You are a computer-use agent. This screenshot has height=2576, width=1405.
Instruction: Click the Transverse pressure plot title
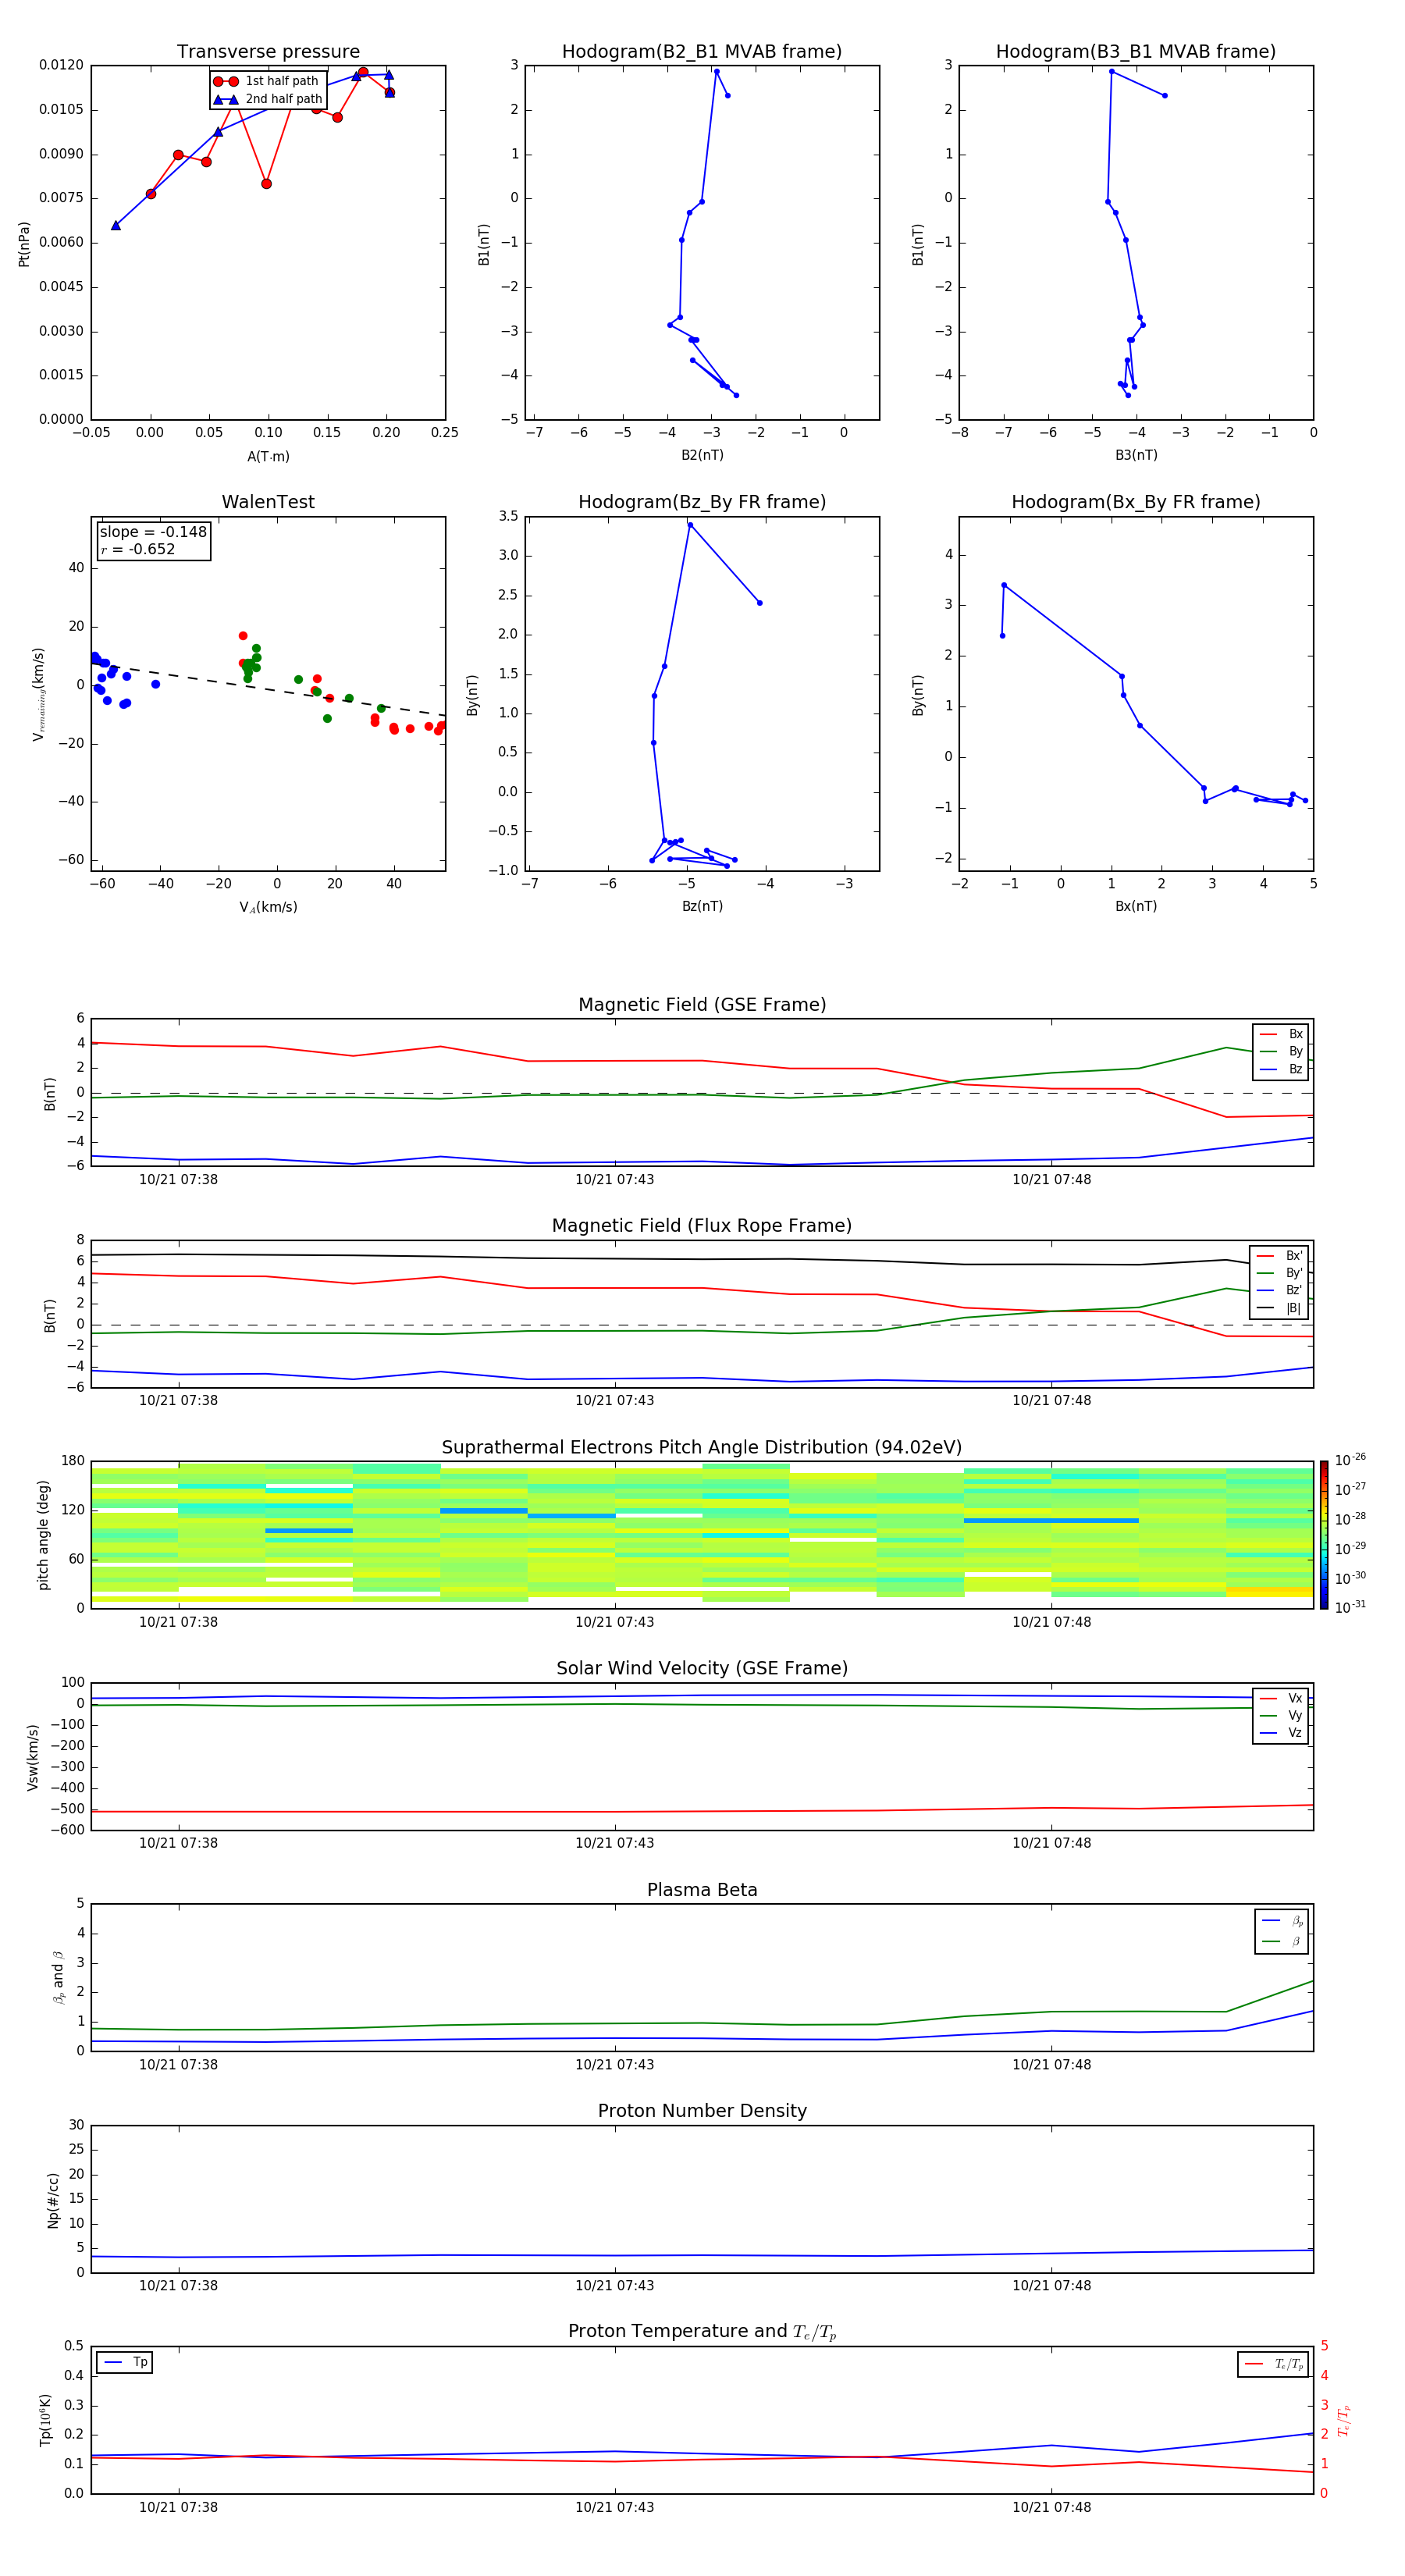coord(268,52)
